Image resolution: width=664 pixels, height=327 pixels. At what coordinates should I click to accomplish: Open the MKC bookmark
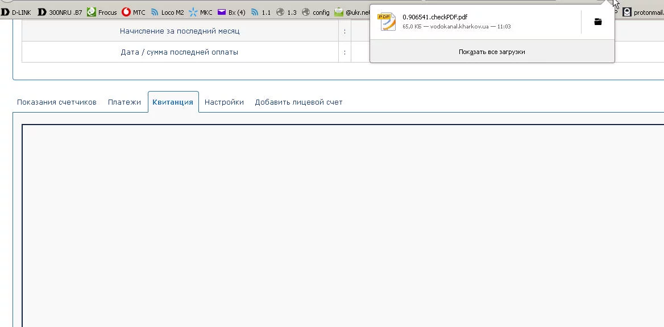tap(201, 13)
